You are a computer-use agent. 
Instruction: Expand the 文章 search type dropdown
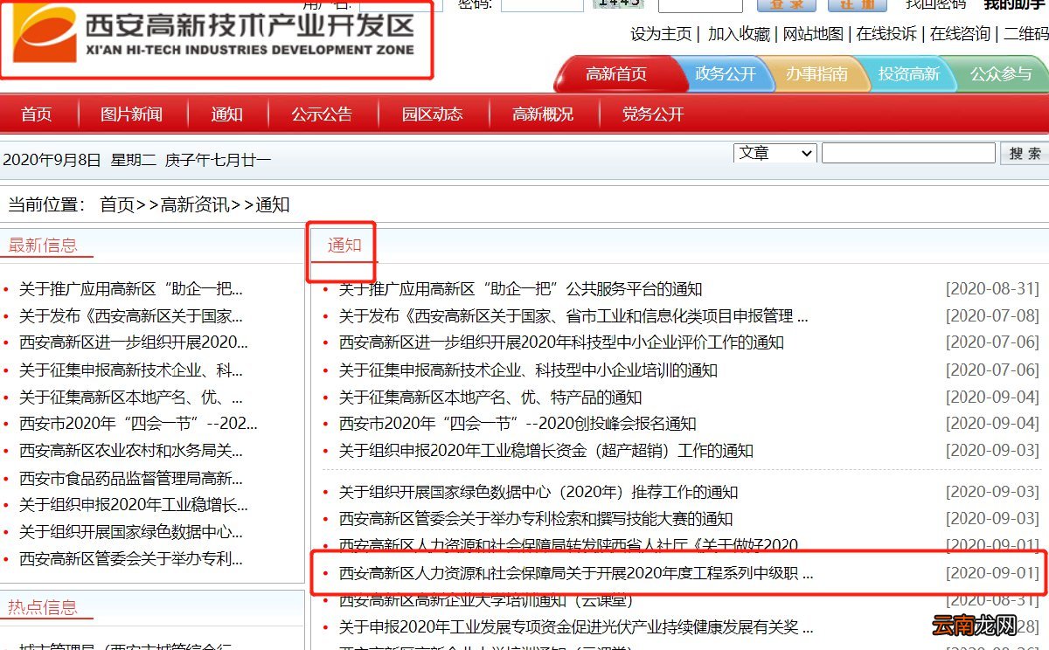[775, 153]
